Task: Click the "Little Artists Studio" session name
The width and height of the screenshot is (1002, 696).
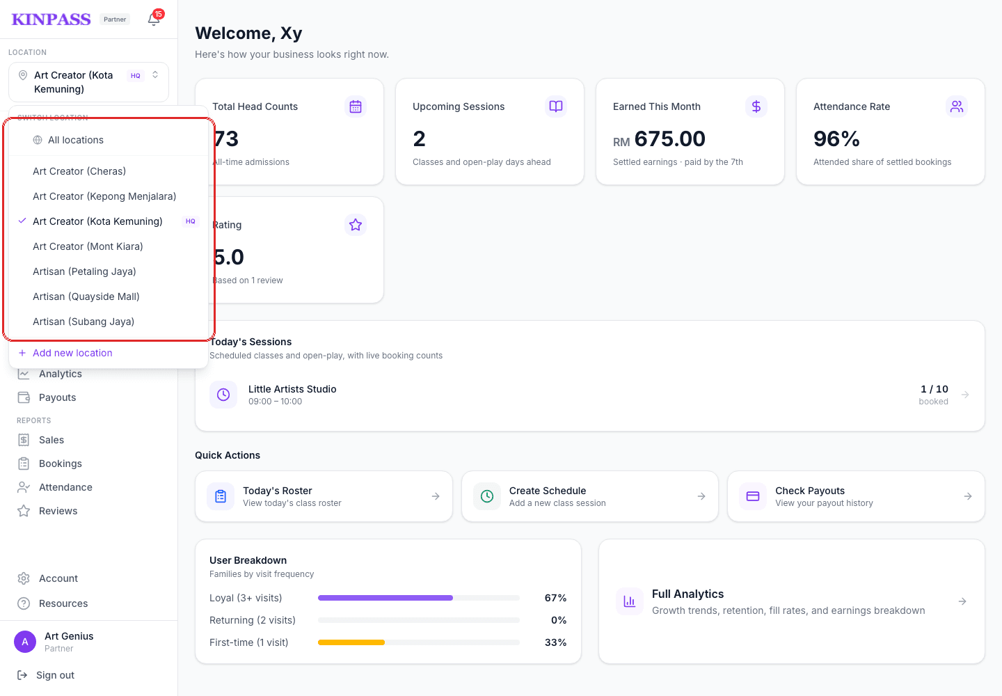Action: tap(292, 389)
